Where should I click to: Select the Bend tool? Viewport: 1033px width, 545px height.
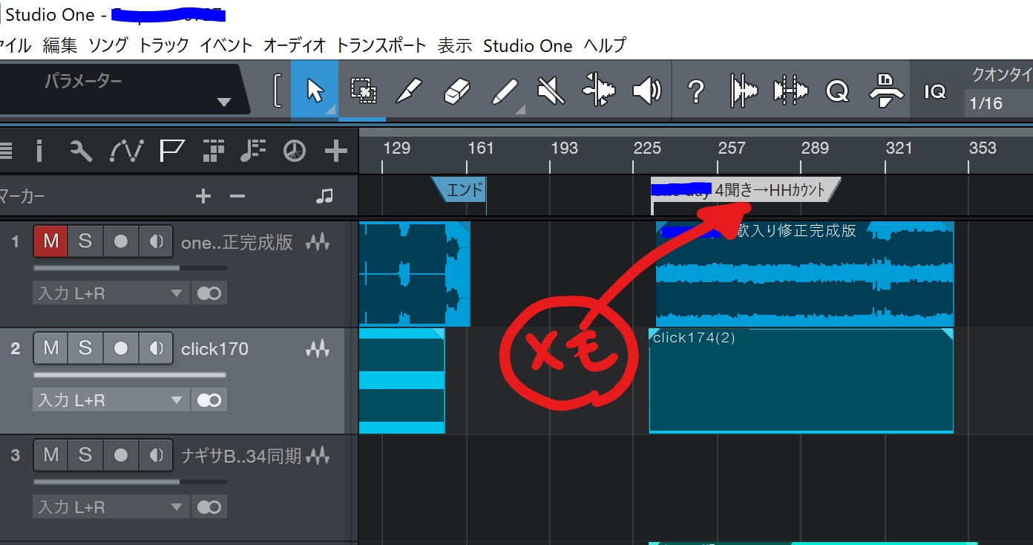click(599, 91)
